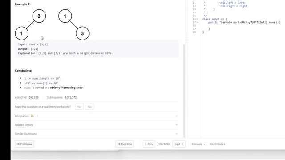Screen dimensions: 285x160
Task: Expand the Similar Questions section
Action: (x=96, y=134)
